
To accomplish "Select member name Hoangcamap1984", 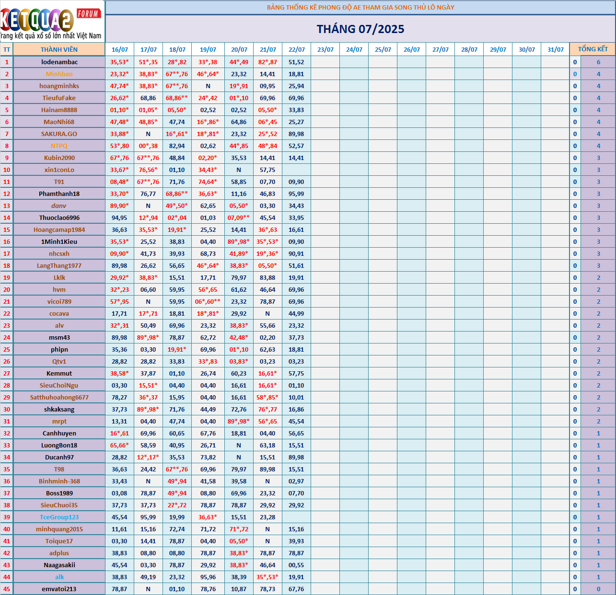I will point(59,229).
